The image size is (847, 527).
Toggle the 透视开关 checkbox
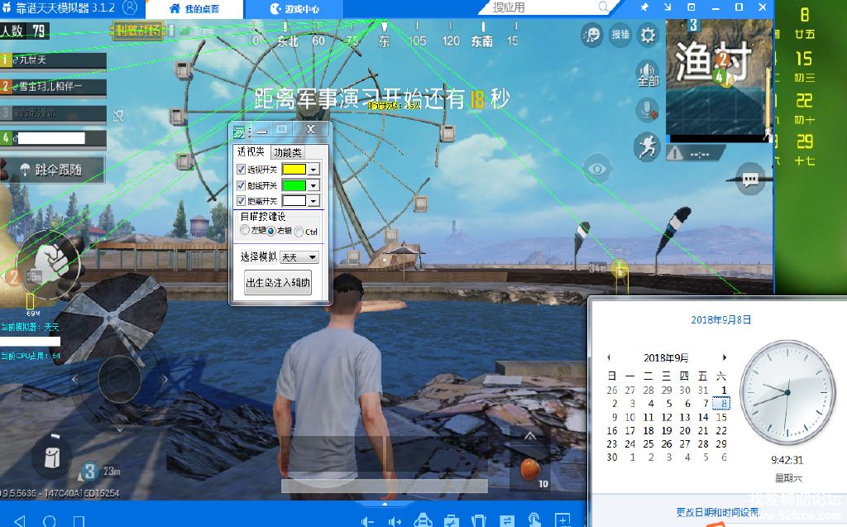pos(241,169)
